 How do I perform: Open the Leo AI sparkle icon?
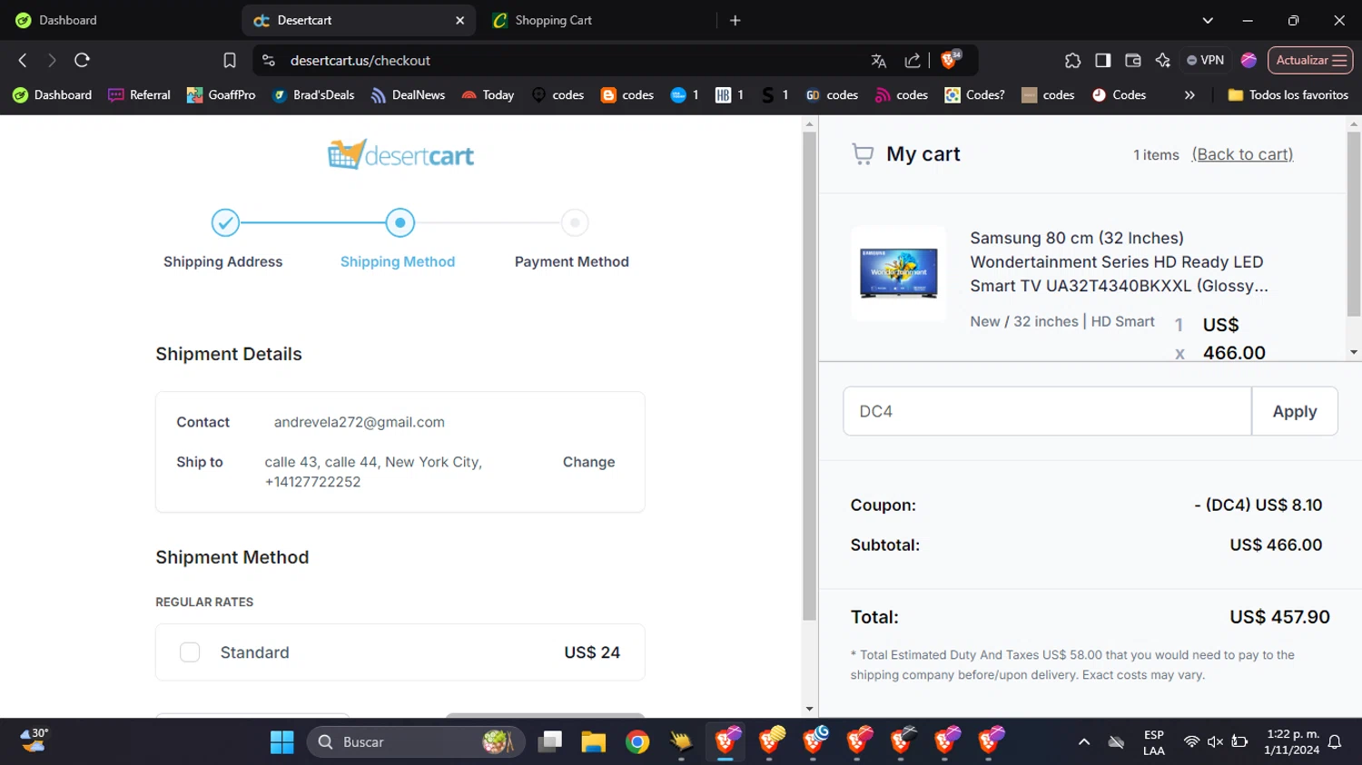tap(1162, 60)
